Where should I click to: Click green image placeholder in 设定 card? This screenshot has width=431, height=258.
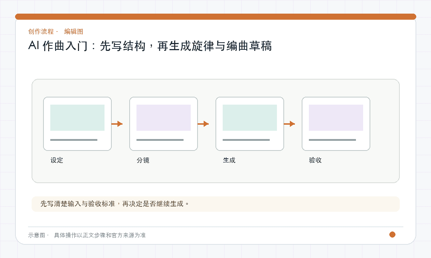tap(77, 118)
